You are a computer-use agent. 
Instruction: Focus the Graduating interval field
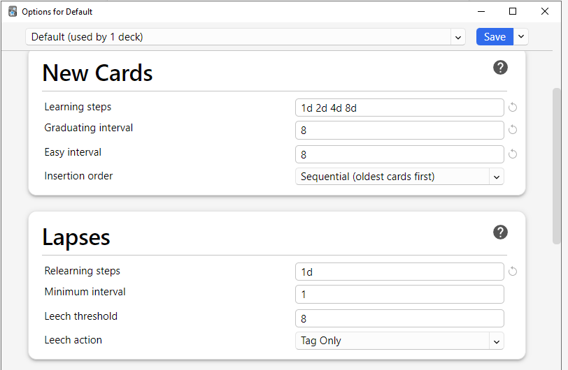[x=399, y=131]
